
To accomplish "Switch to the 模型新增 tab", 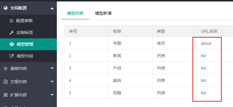I will click(x=103, y=13).
